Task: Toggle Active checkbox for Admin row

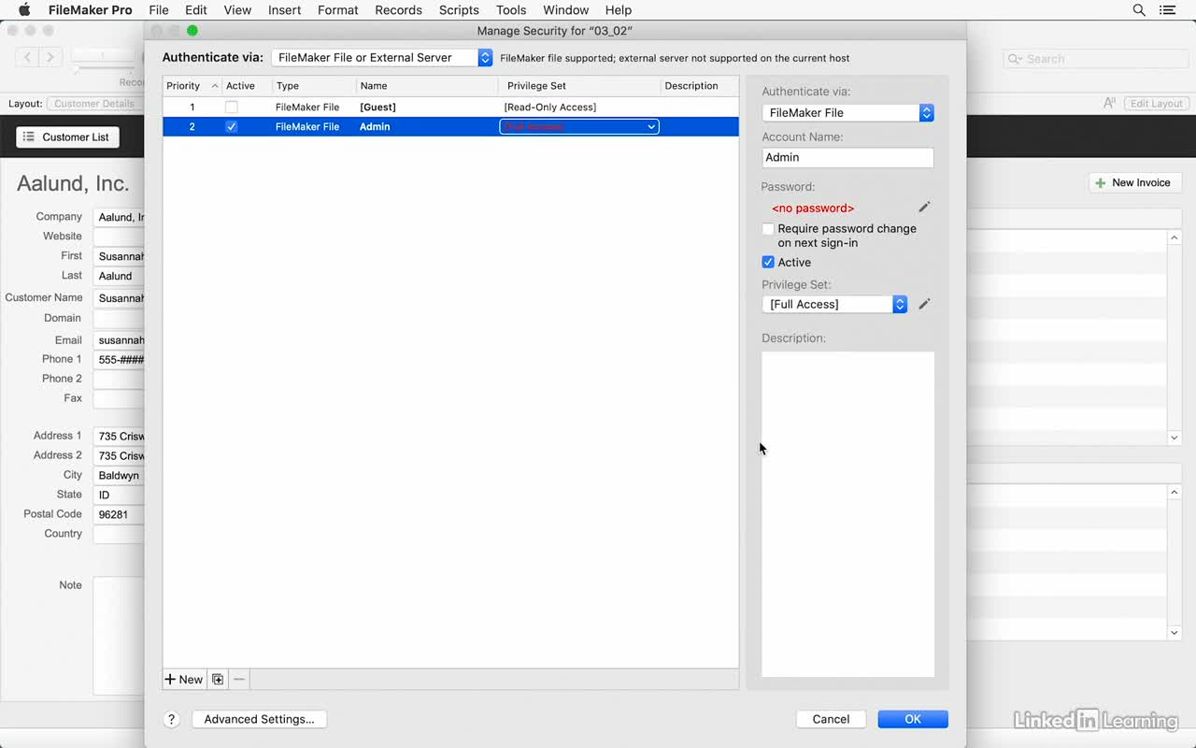Action: point(232,127)
